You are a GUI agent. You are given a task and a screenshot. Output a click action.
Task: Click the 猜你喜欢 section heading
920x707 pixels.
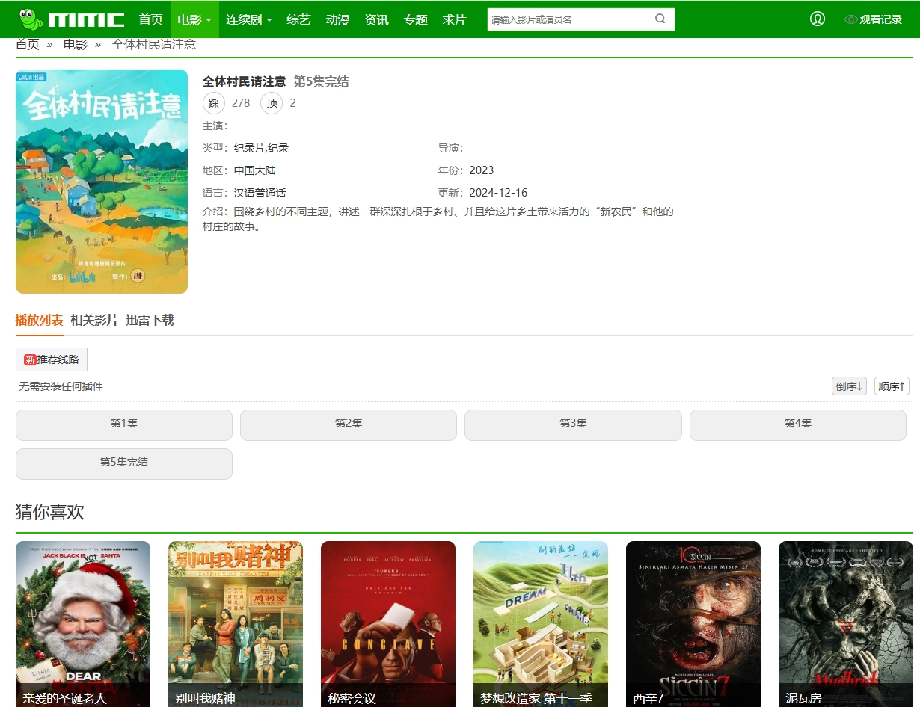50,512
